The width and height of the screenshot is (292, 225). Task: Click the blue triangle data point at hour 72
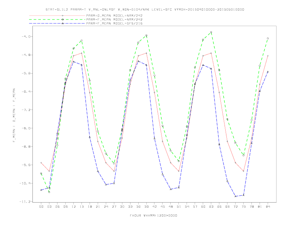tap(235, 196)
